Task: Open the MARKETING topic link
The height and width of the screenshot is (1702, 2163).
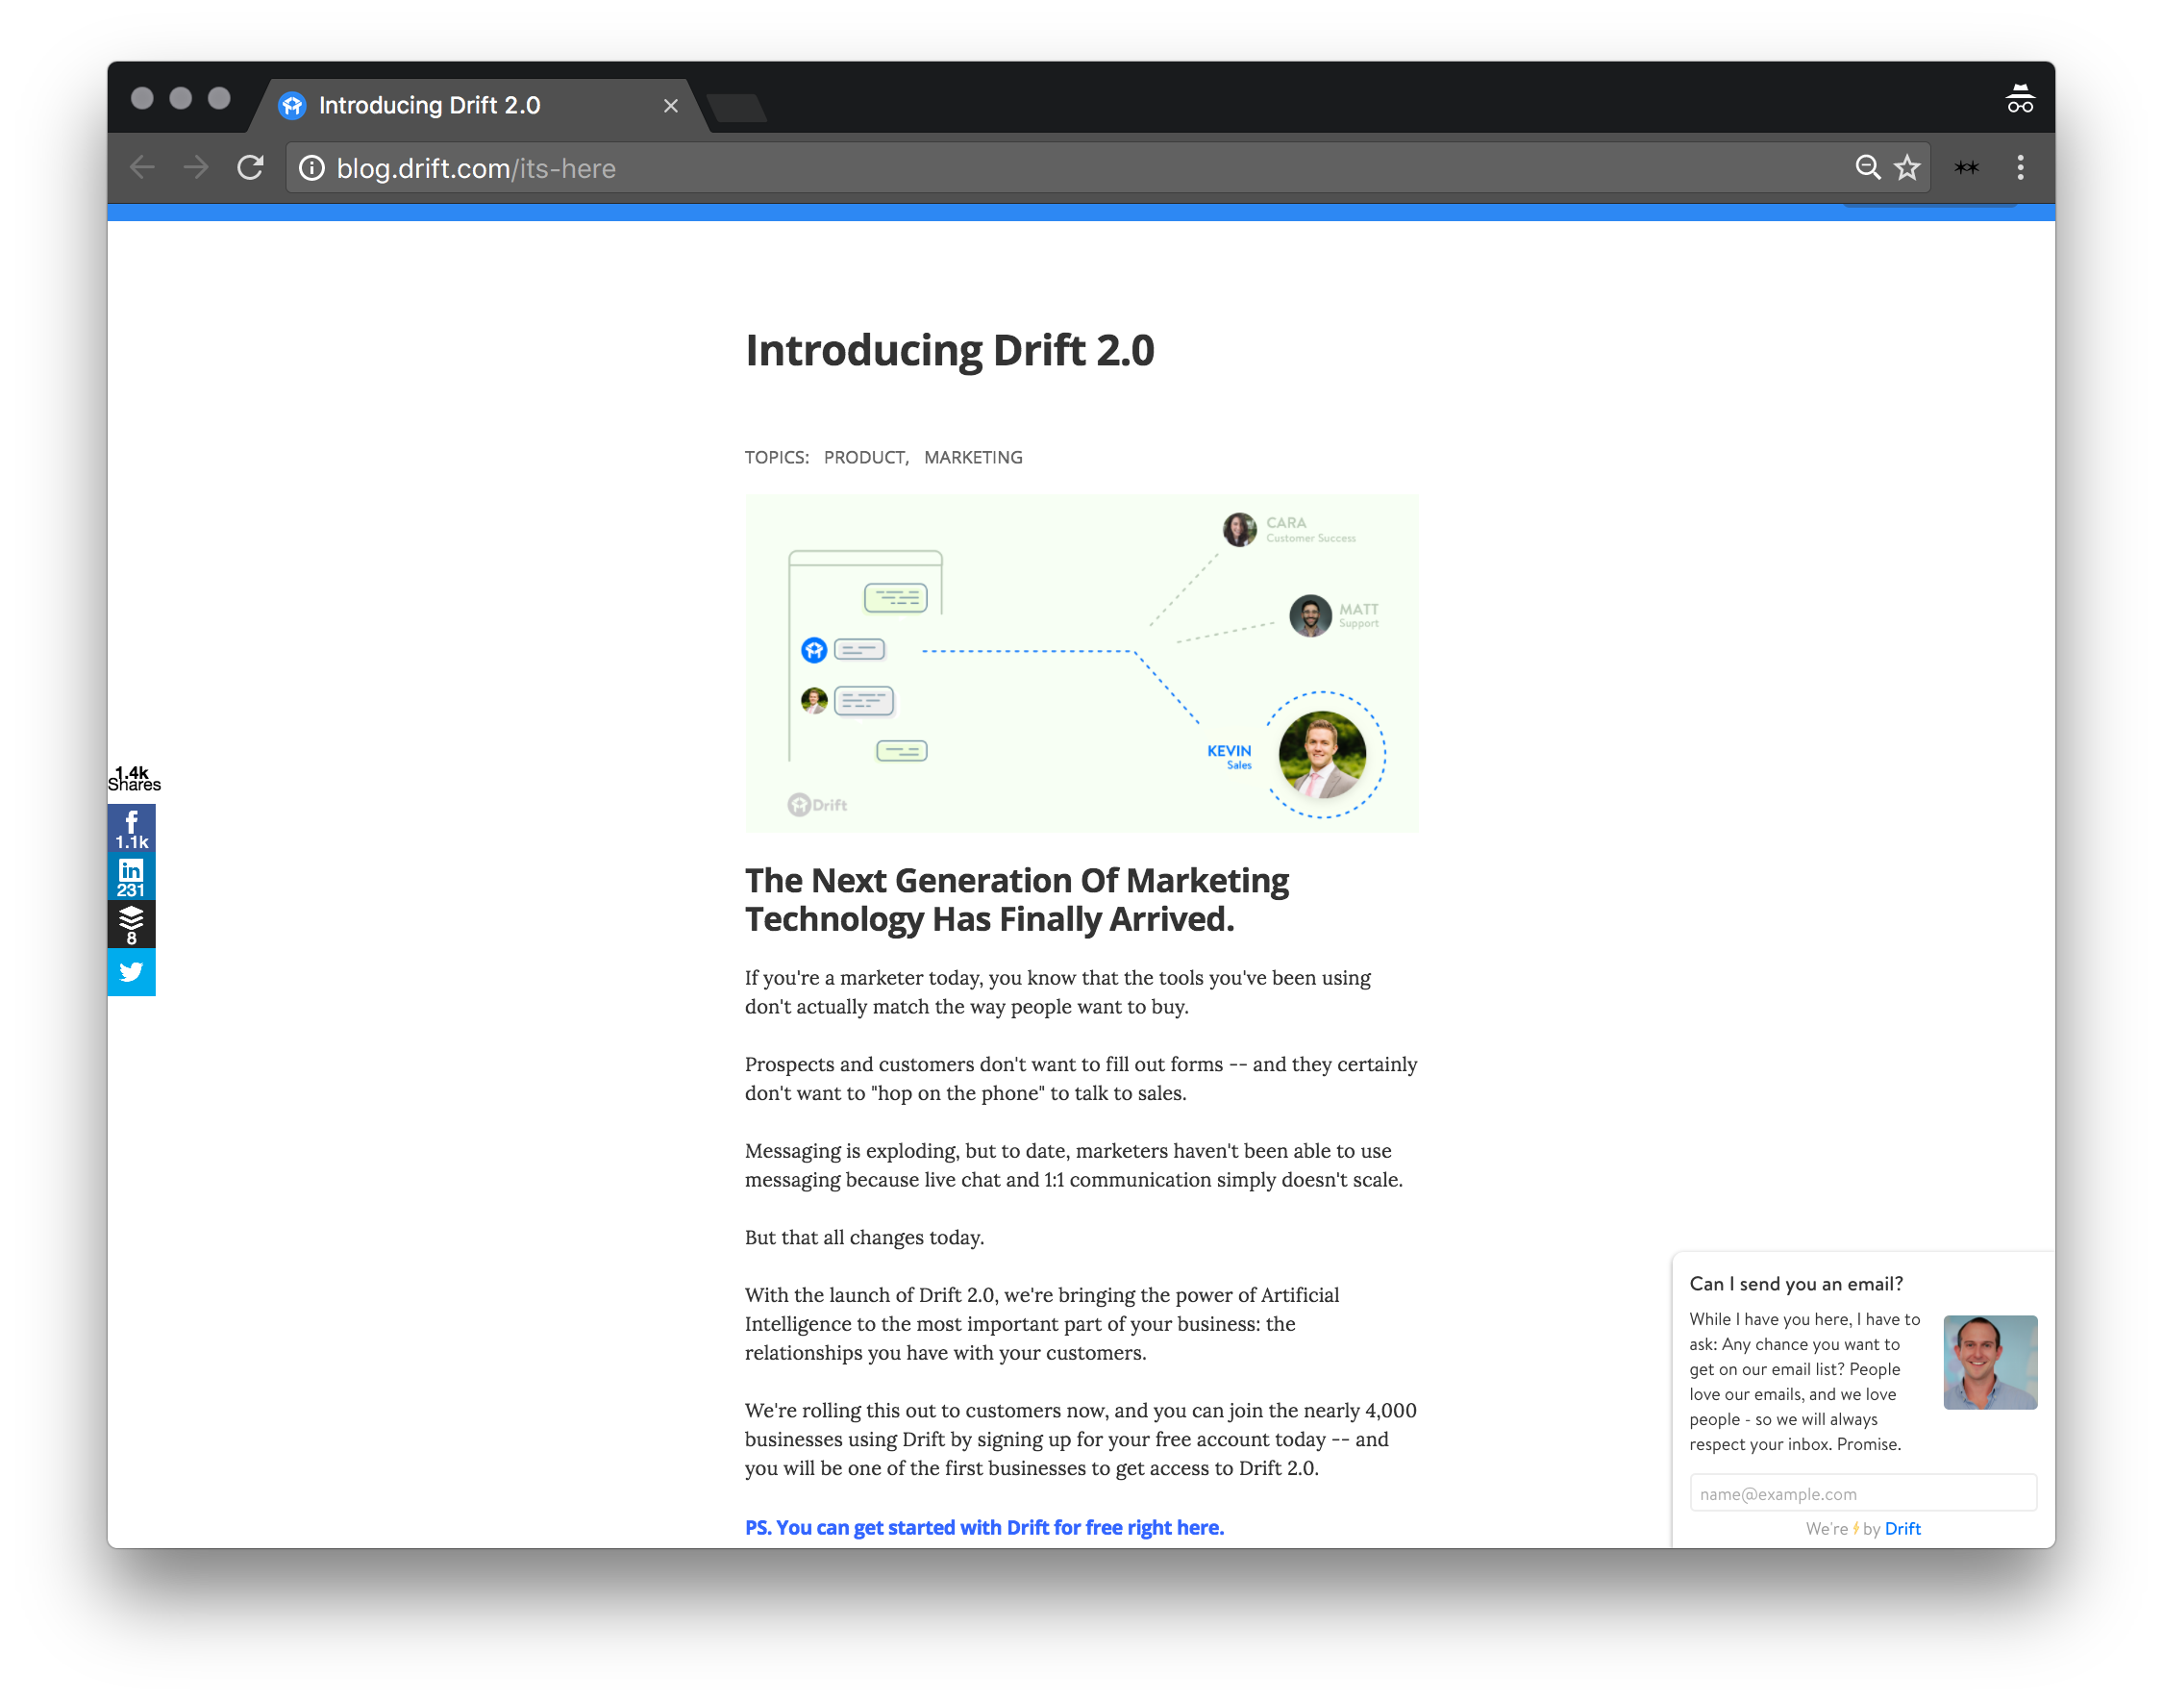Action: 974,458
